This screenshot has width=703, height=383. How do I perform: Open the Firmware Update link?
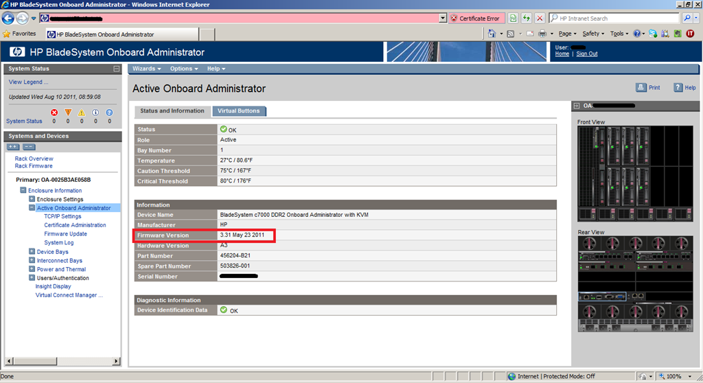(65, 234)
